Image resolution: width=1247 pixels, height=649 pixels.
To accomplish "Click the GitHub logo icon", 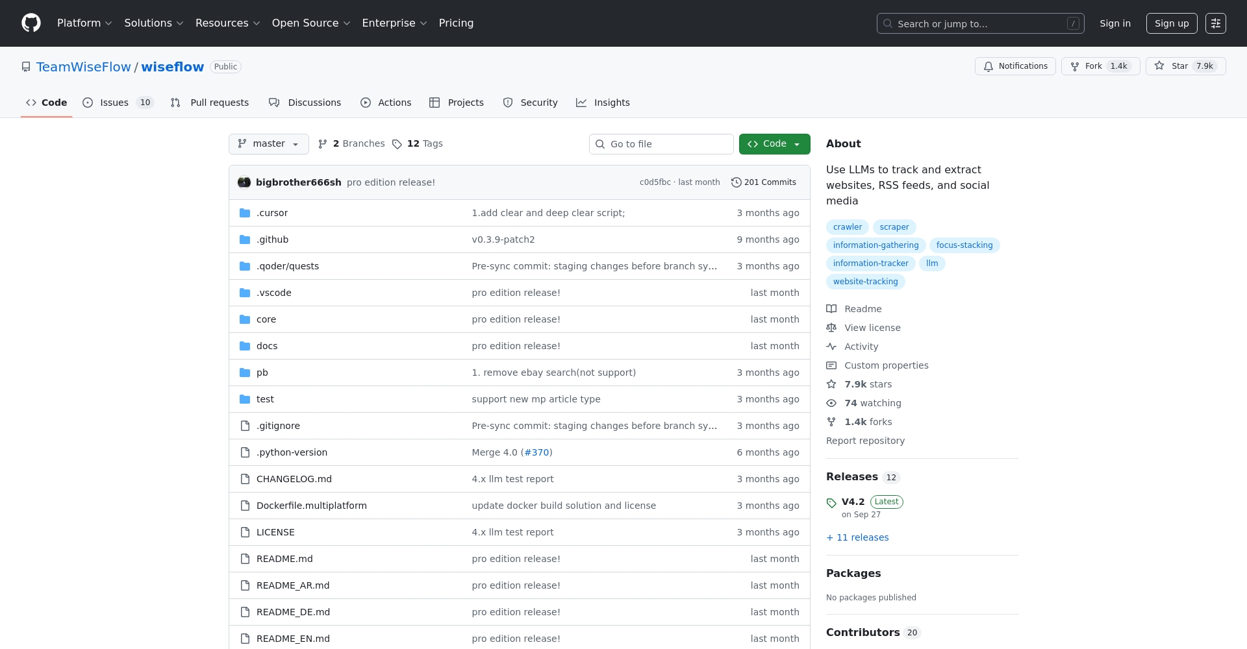I will click(31, 23).
